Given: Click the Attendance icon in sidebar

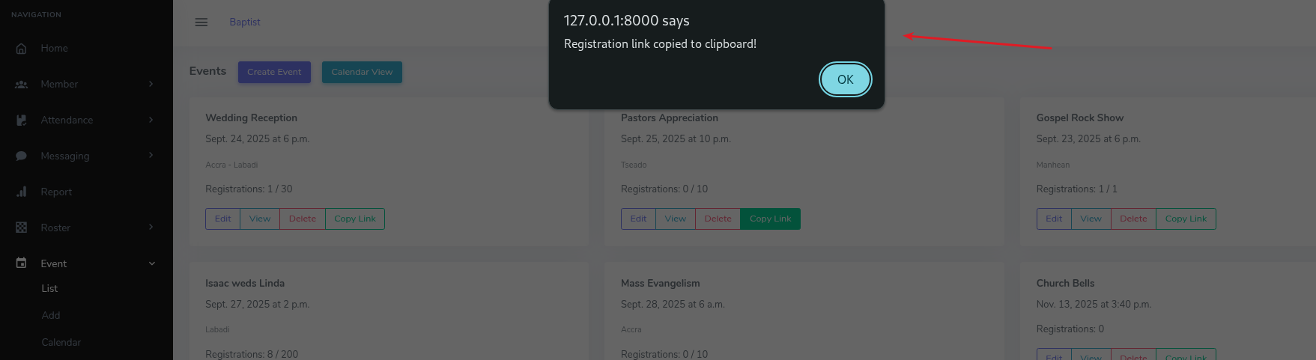Looking at the screenshot, I should click(21, 120).
